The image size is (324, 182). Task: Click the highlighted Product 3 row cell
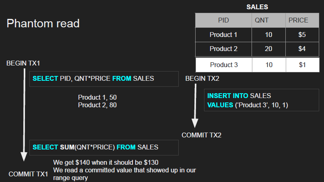pos(223,65)
